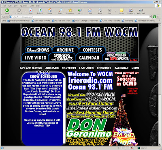The width and height of the screenshot is (162, 150).
Task: Click the SPONSORS and CONTACTS banner tab
Action: pyautogui.click(x=62, y=57)
